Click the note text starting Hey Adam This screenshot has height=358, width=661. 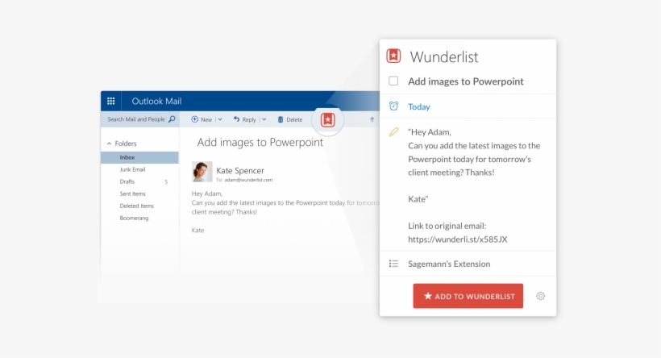pos(474,152)
